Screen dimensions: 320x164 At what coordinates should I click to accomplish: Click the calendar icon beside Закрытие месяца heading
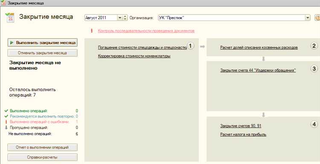click(10, 17)
